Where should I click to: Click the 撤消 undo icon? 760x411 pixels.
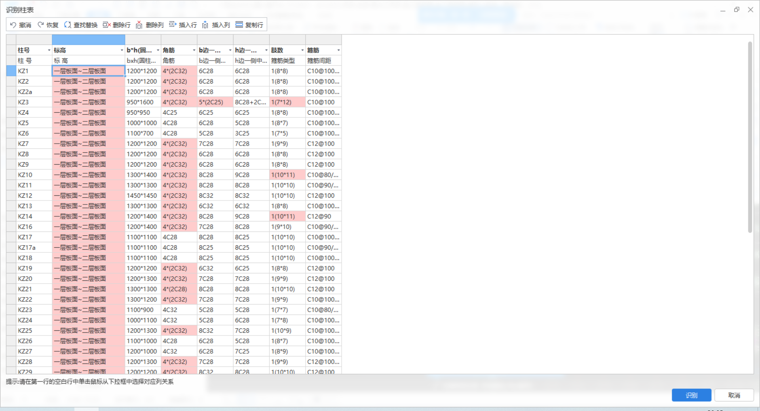(x=13, y=25)
